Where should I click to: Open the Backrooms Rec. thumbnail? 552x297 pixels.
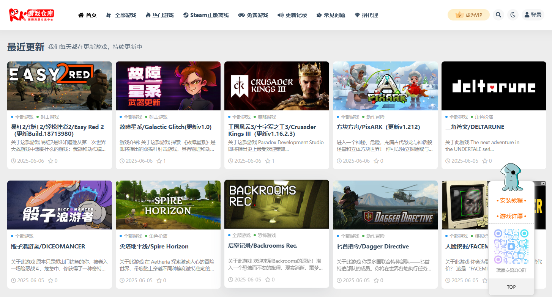pos(277,204)
